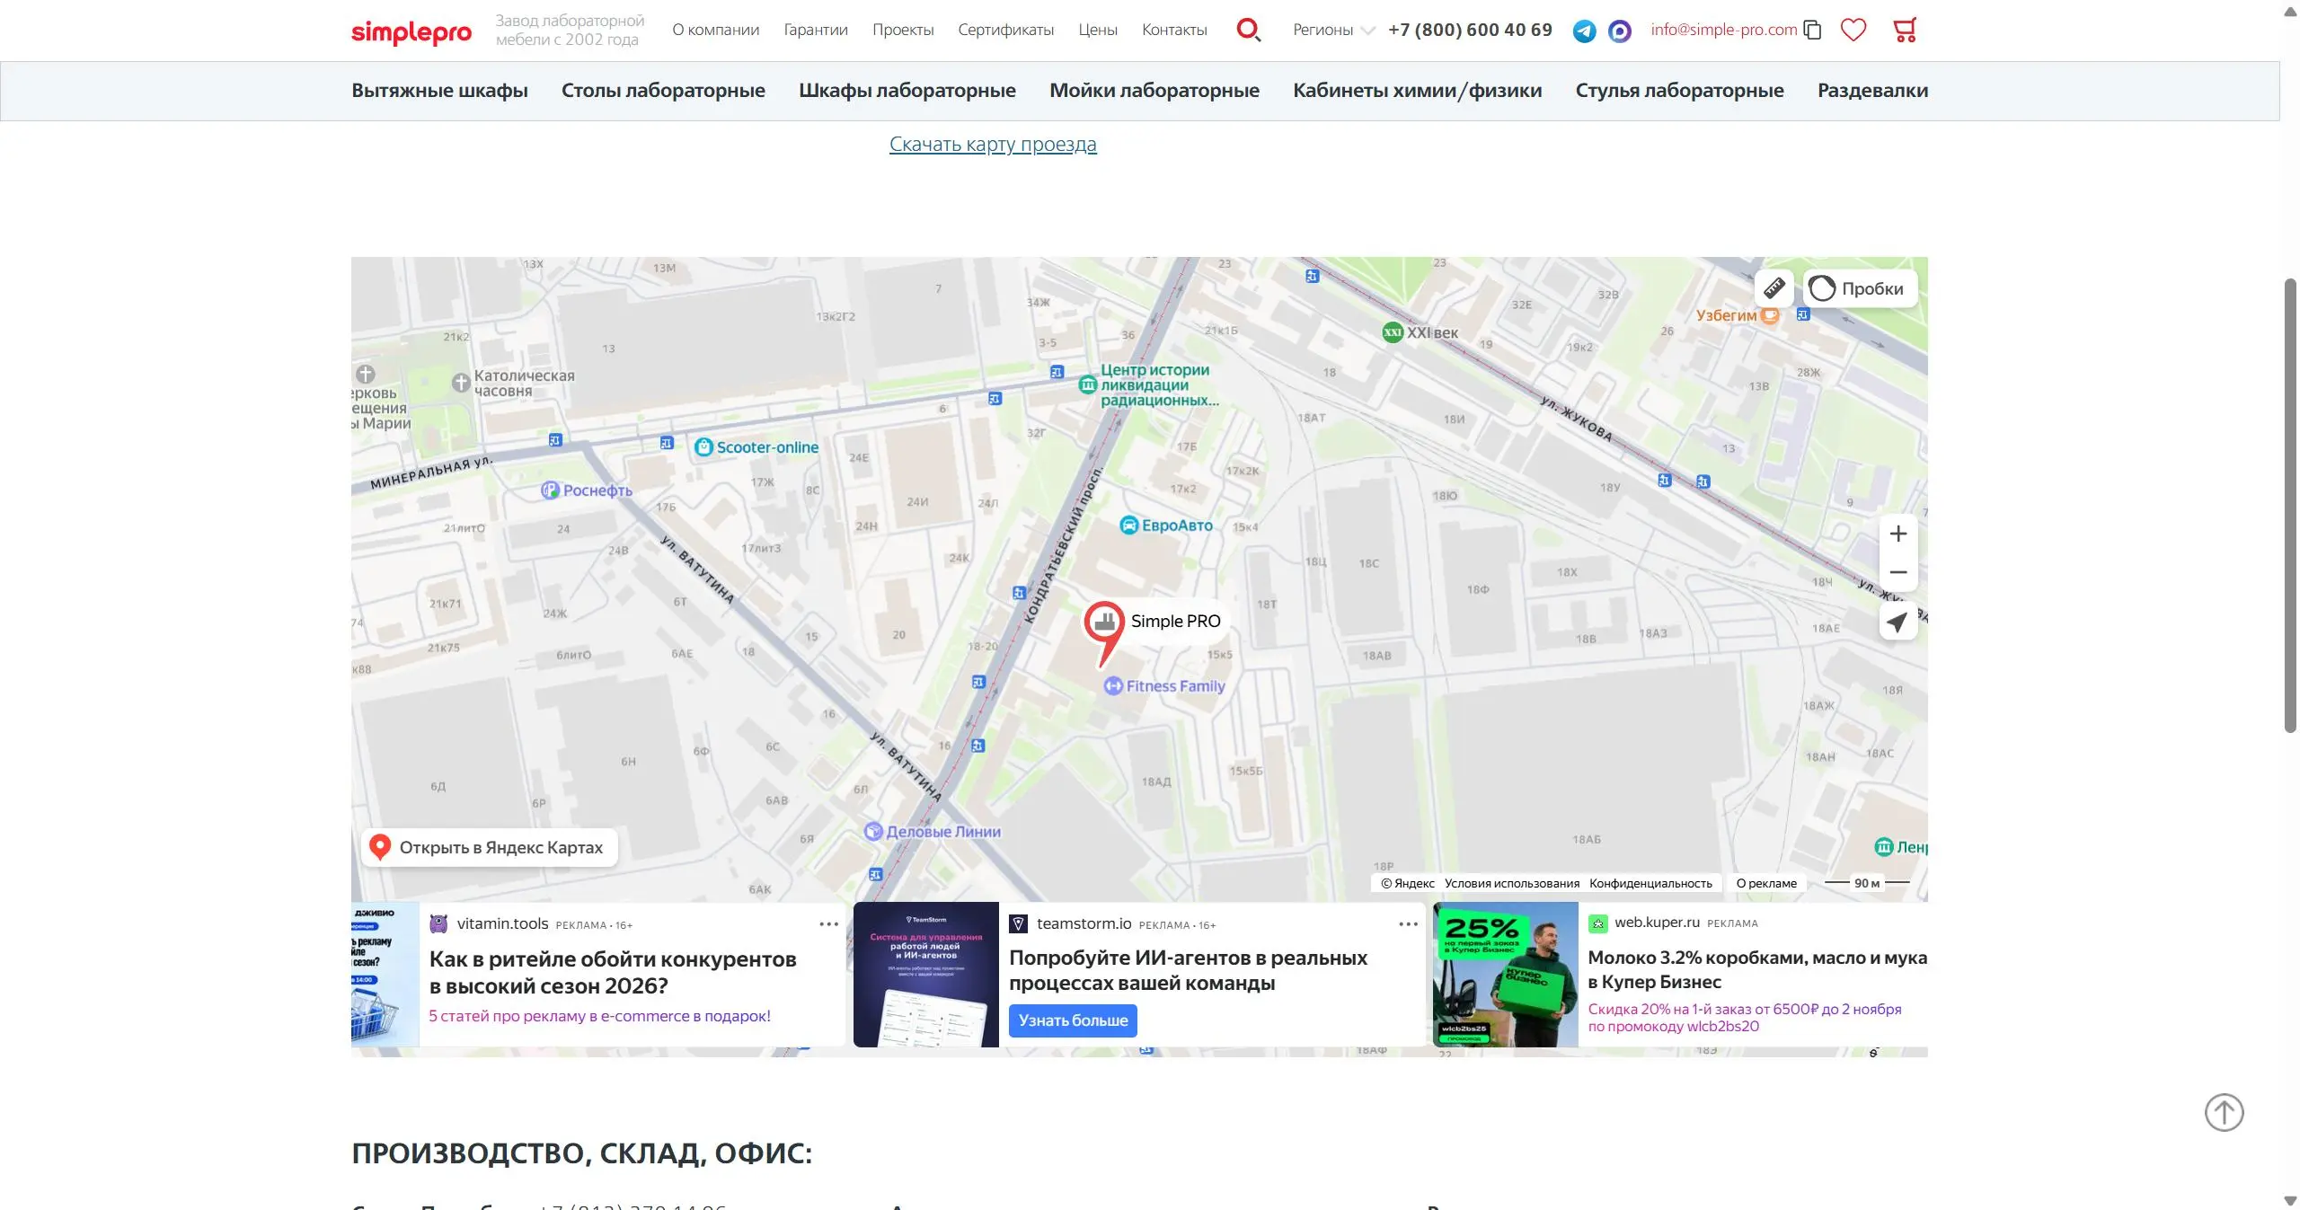2300x1210 pixels.
Task: Click scrollbar up arrow
Action: tap(2290, 11)
